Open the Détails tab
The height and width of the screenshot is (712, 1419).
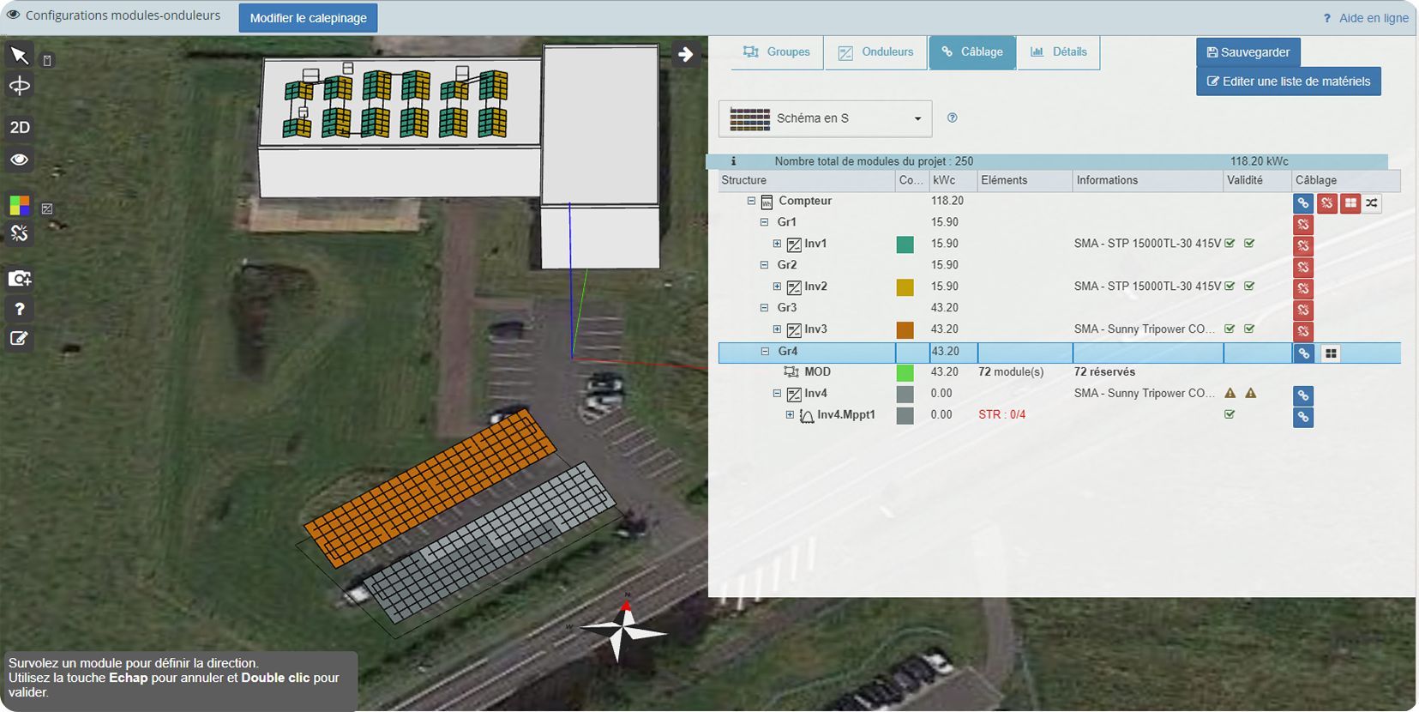tap(1058, 52)
